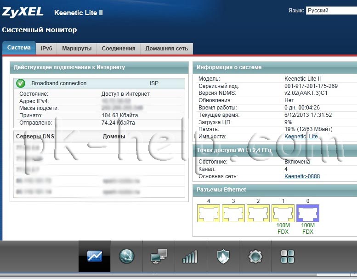Click the Разъемы Ethernet panel header
357x279 pixels.
pyautogui.click(x=275, y=190)
